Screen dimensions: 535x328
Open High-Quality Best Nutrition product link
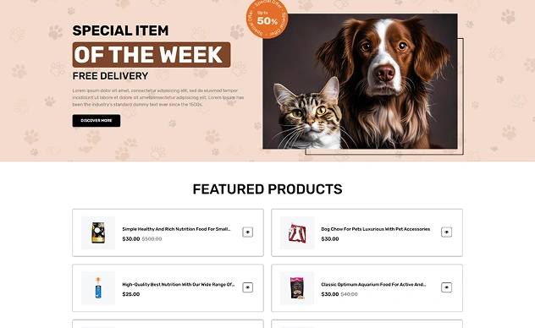click(179, 284)
